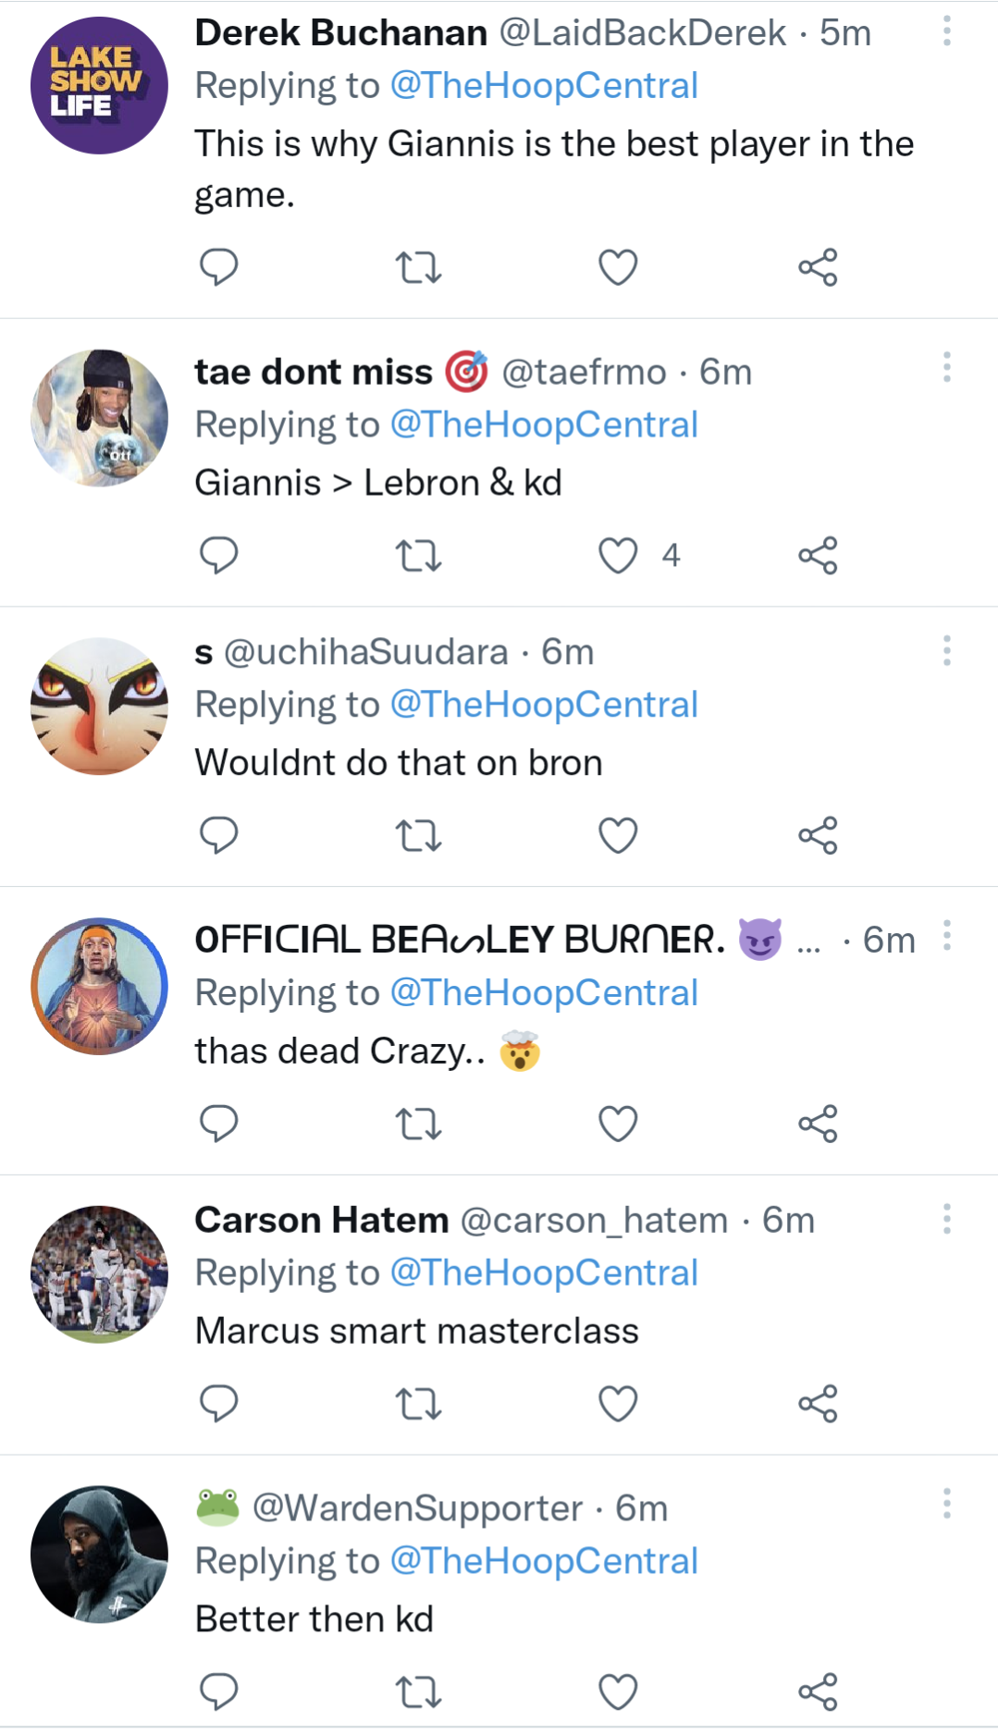Share the Beasley Burner tweet

tap(818, 1124)
